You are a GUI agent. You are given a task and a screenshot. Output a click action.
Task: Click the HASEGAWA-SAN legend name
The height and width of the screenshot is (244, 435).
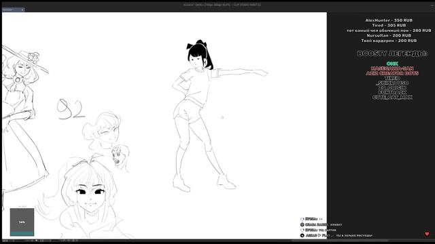[392, 68]
